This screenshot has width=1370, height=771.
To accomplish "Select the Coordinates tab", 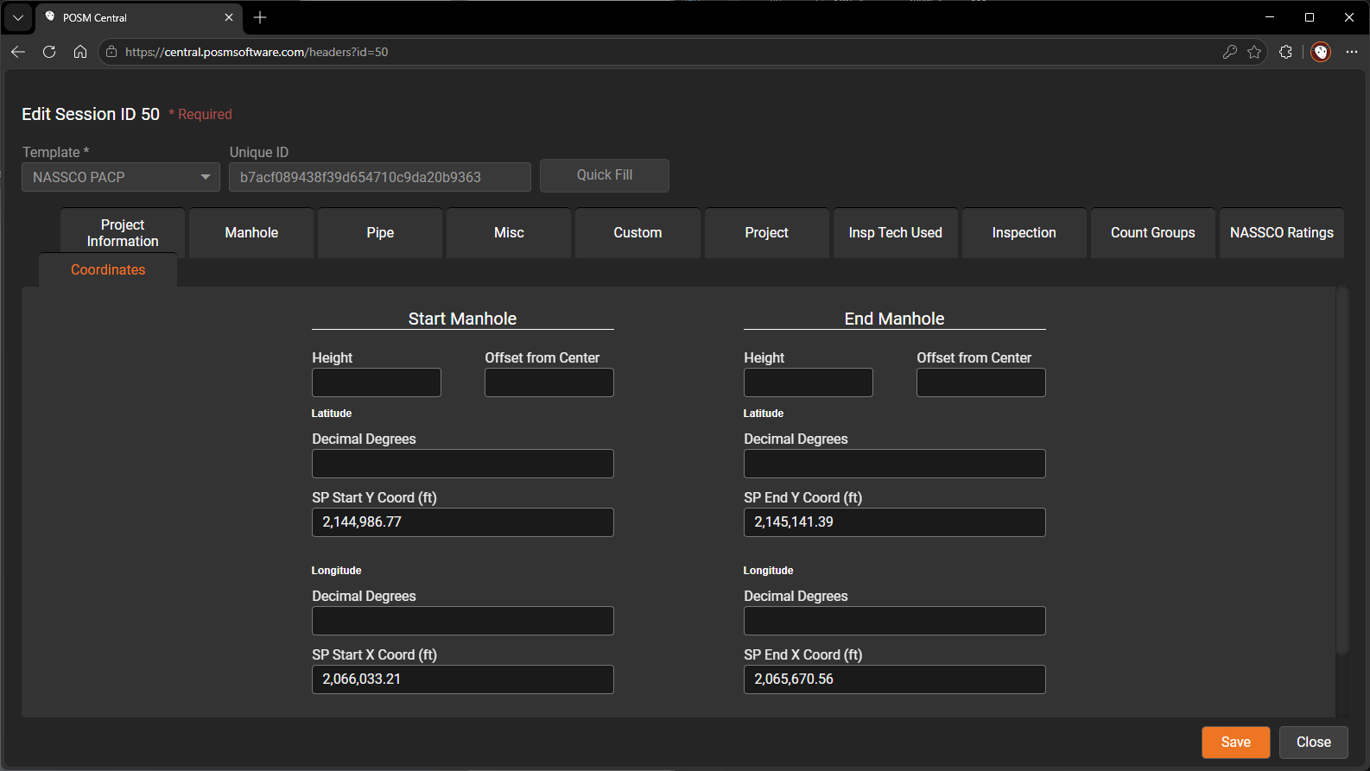I will pos(108,270).
